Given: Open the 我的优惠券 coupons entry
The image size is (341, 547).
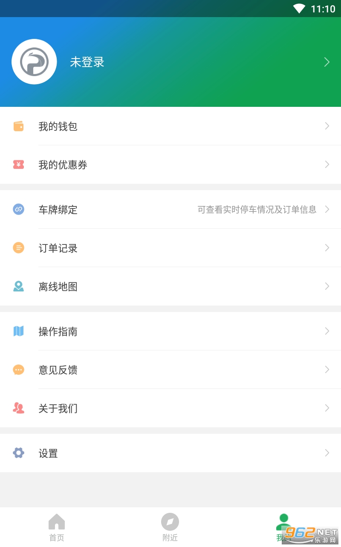Looking at the screenshot, I should [63, 165].
